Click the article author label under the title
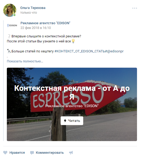Screen dimensions: 142x159 click(72, 106)
